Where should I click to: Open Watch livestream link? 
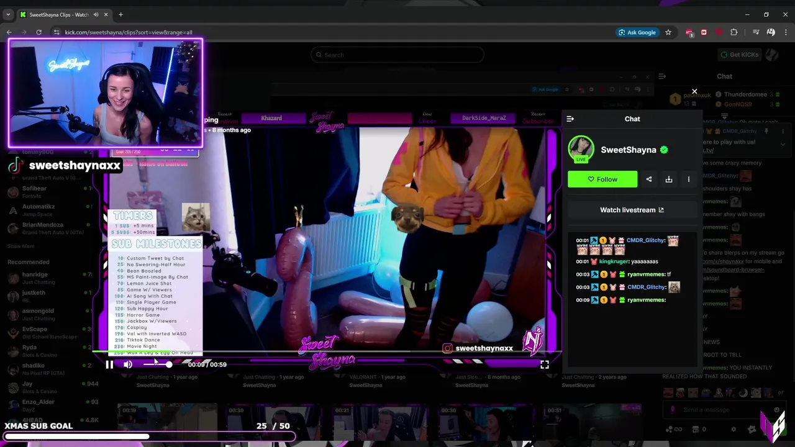pos(632,210)
